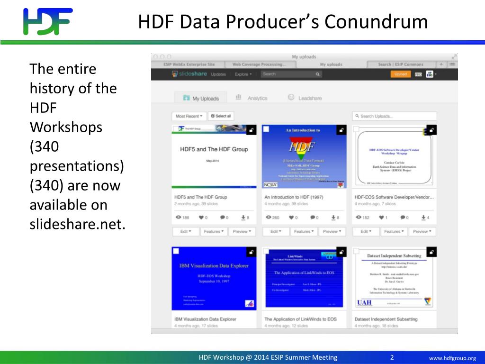The width and height of the screenshot is (485, 364).
Task: Click lock icon on HDF5 and The HDF Group
Action: (251, 130)
